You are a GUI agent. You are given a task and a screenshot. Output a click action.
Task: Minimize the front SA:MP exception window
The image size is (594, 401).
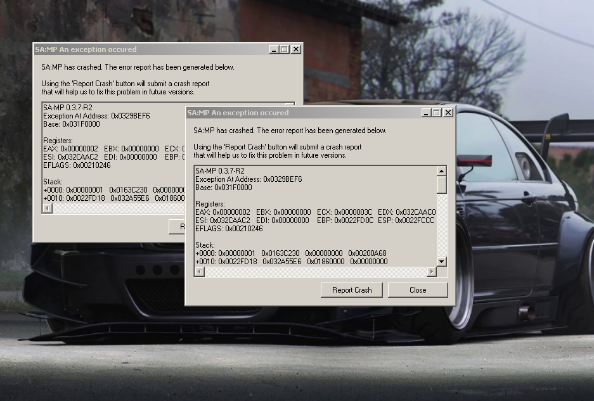click(426, 113)
